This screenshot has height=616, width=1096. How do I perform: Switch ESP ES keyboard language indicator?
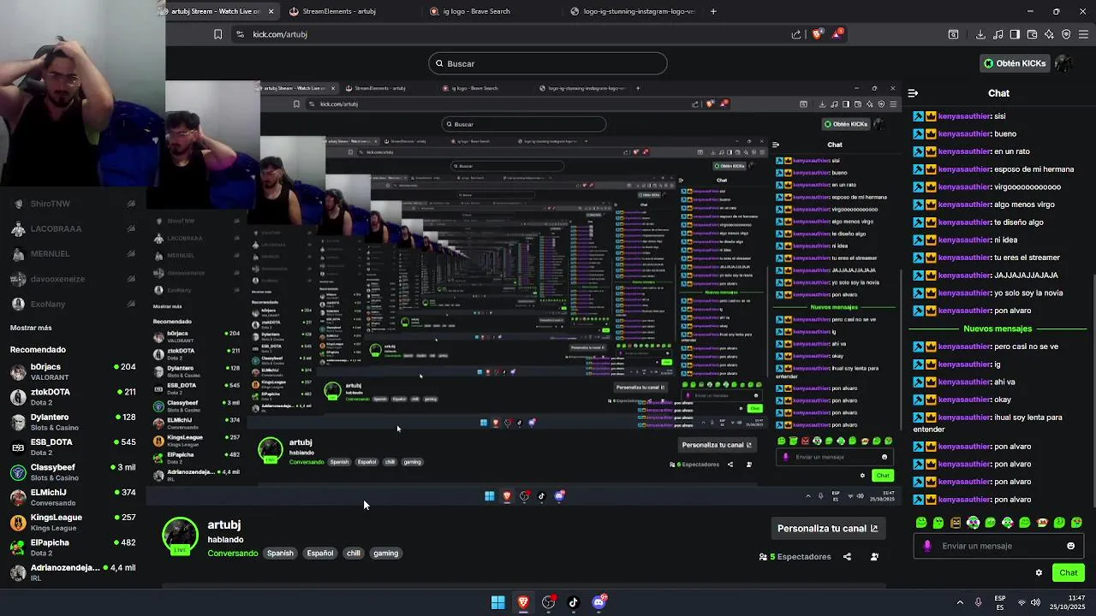tap(1000, 602)
